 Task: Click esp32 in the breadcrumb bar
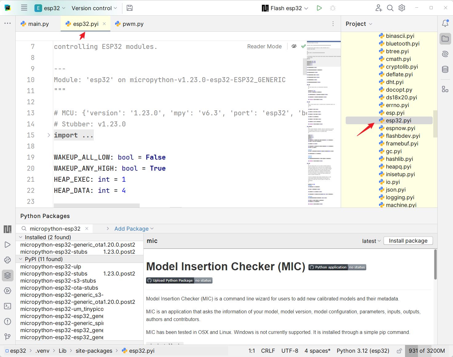coord(15,351)
